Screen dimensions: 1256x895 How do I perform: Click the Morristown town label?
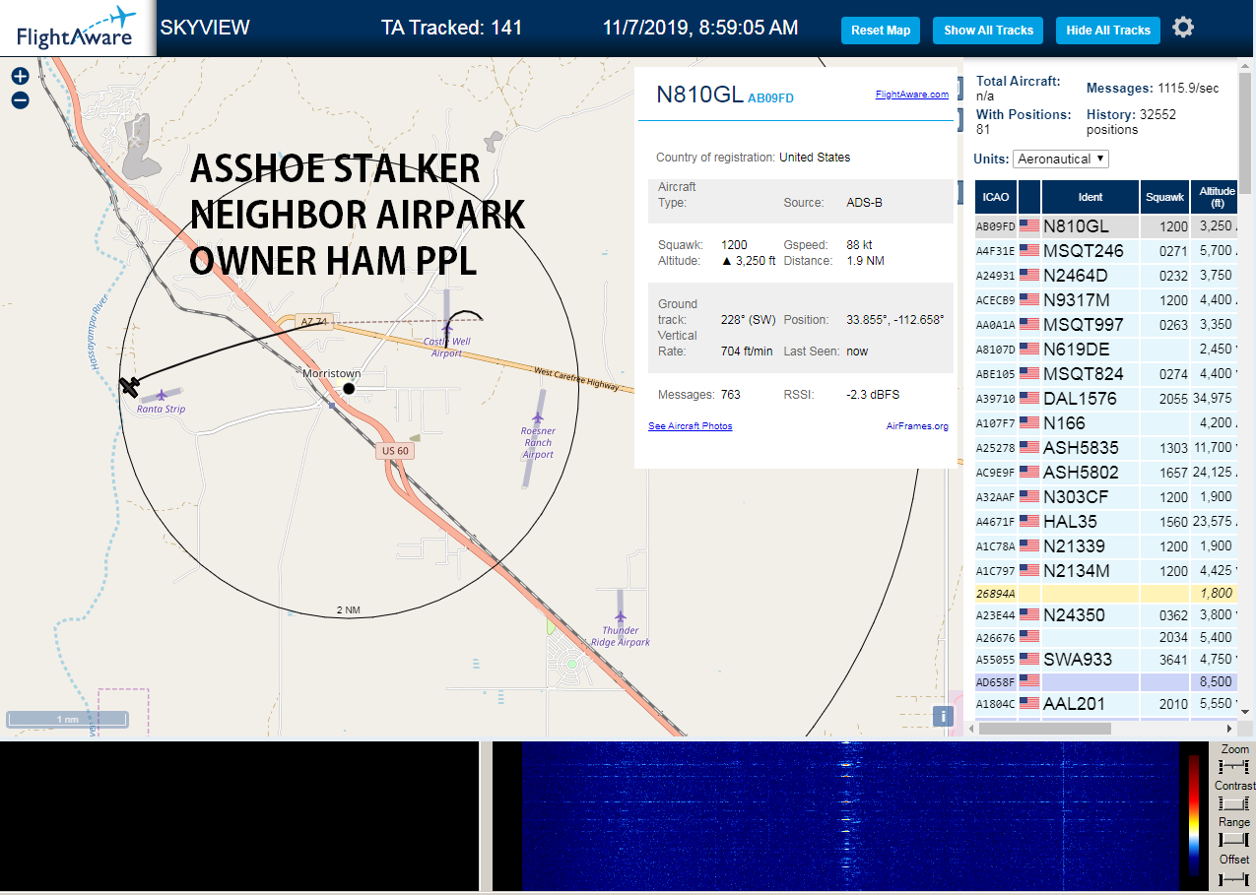click(331, 374)
